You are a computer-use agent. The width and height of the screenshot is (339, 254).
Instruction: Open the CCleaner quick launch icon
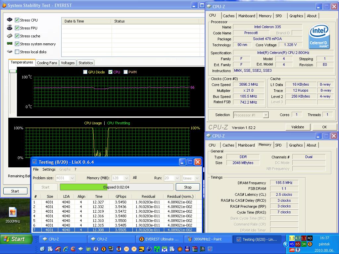73,249
